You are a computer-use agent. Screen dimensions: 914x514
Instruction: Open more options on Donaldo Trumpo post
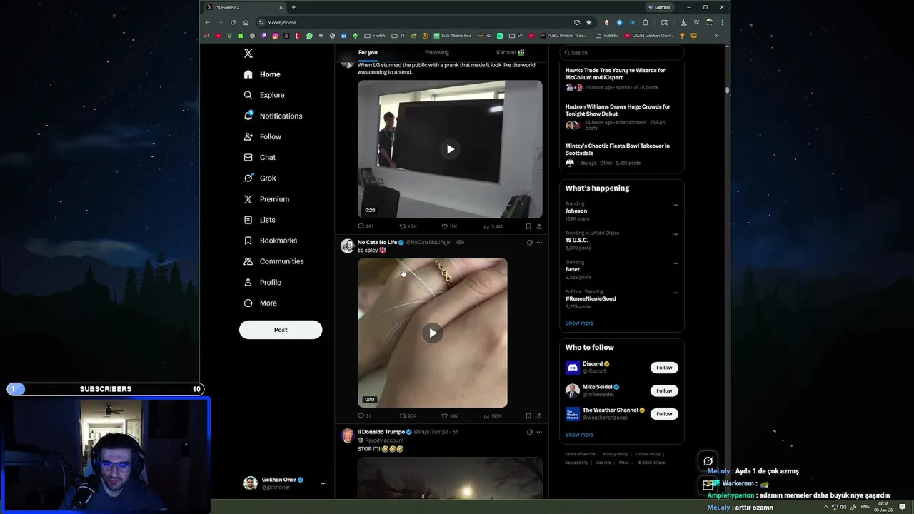click(x=539, y=432)
